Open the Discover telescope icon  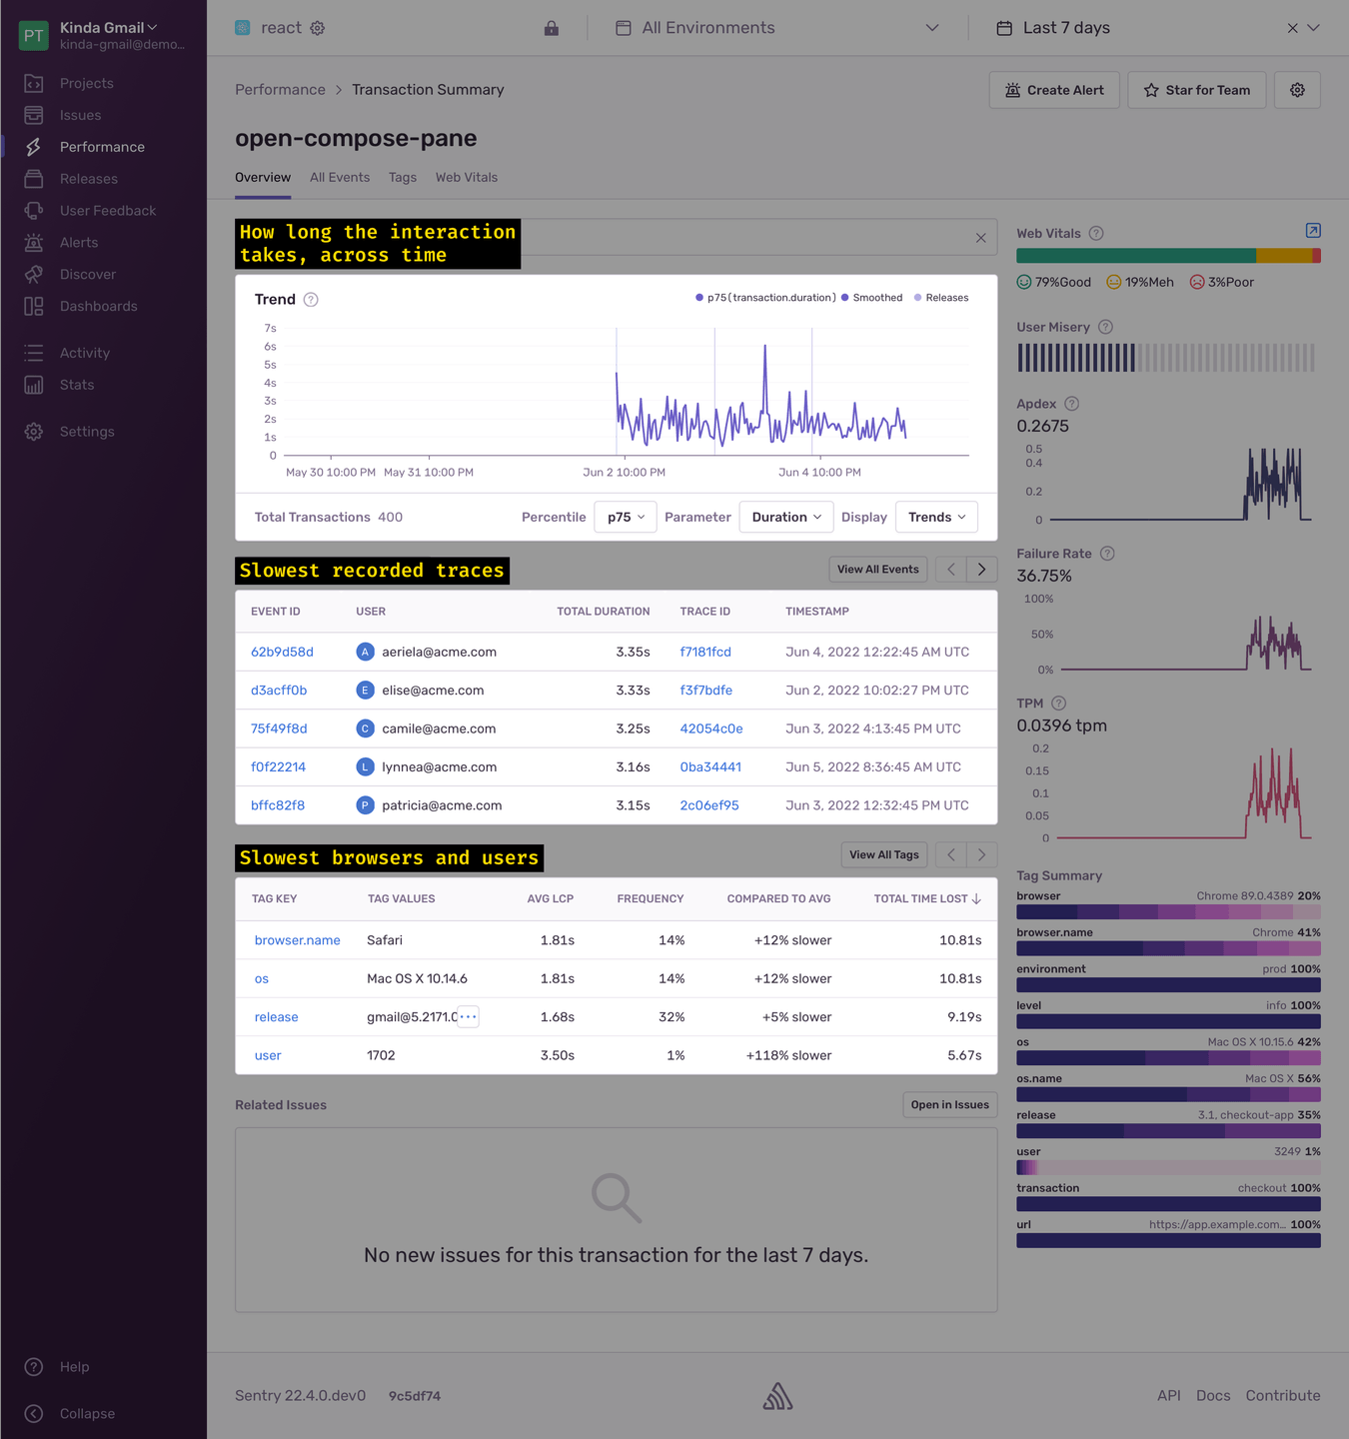(x=34, y=274)
